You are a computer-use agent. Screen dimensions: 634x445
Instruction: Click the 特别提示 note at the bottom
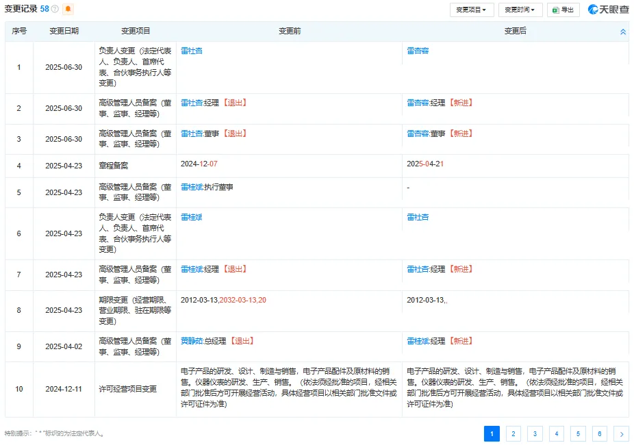coord(55,433)
